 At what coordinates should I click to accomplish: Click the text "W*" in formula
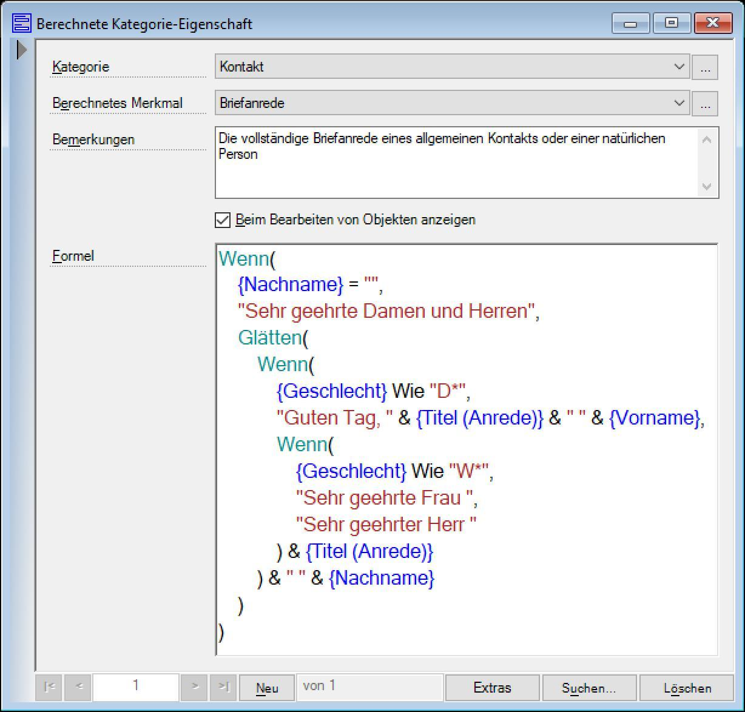coord(468,471)
